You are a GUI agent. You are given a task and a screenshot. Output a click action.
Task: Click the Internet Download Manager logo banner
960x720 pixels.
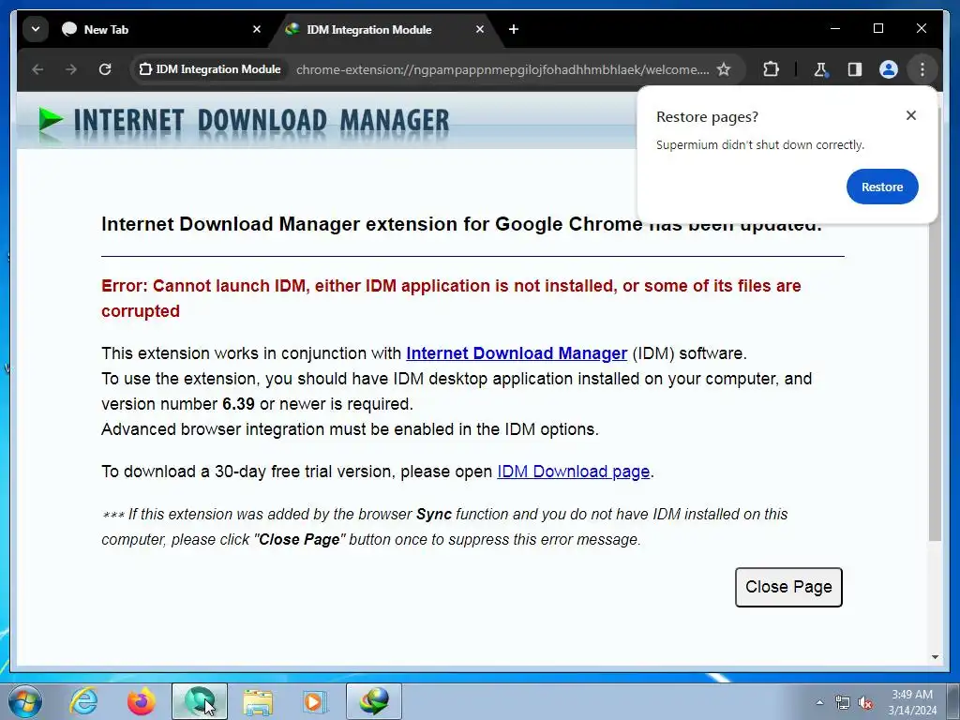(x=245, y=121)
